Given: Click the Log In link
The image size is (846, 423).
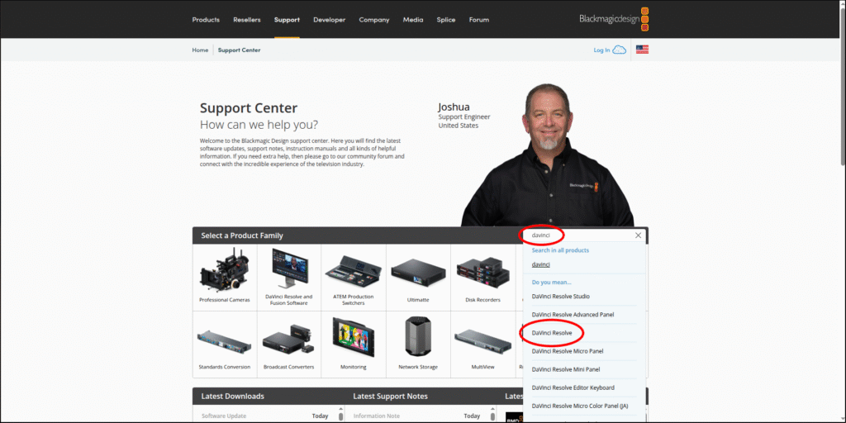Looking at the screenshot, I should [x=601, y=50].
